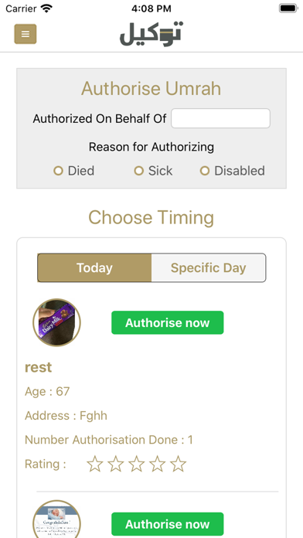Image resolution: width=303 pixels, height=538 pixels.
Task: Rate rest with the fourth star
Action: pyautogui.click(x=158, y=465)
